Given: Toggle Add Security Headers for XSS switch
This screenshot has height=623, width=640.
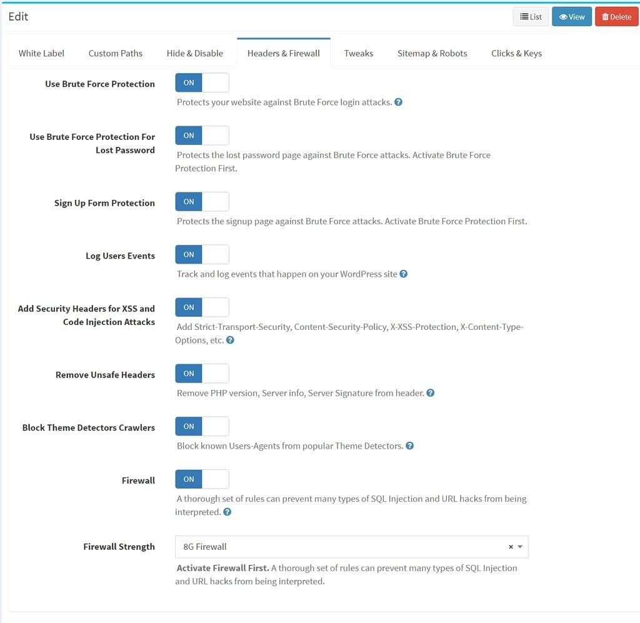Looking at the screenshot, I should point(202,307).
